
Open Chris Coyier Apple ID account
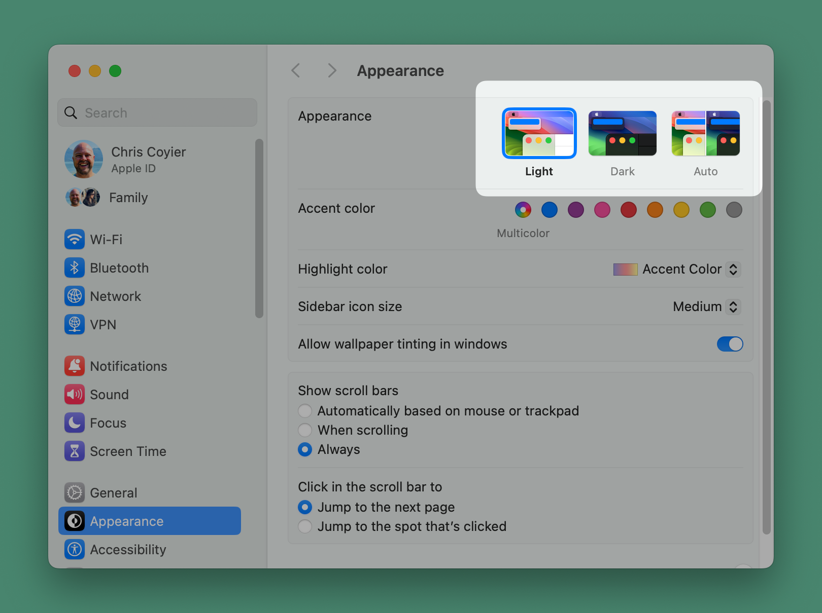click(x=148, y=159)
